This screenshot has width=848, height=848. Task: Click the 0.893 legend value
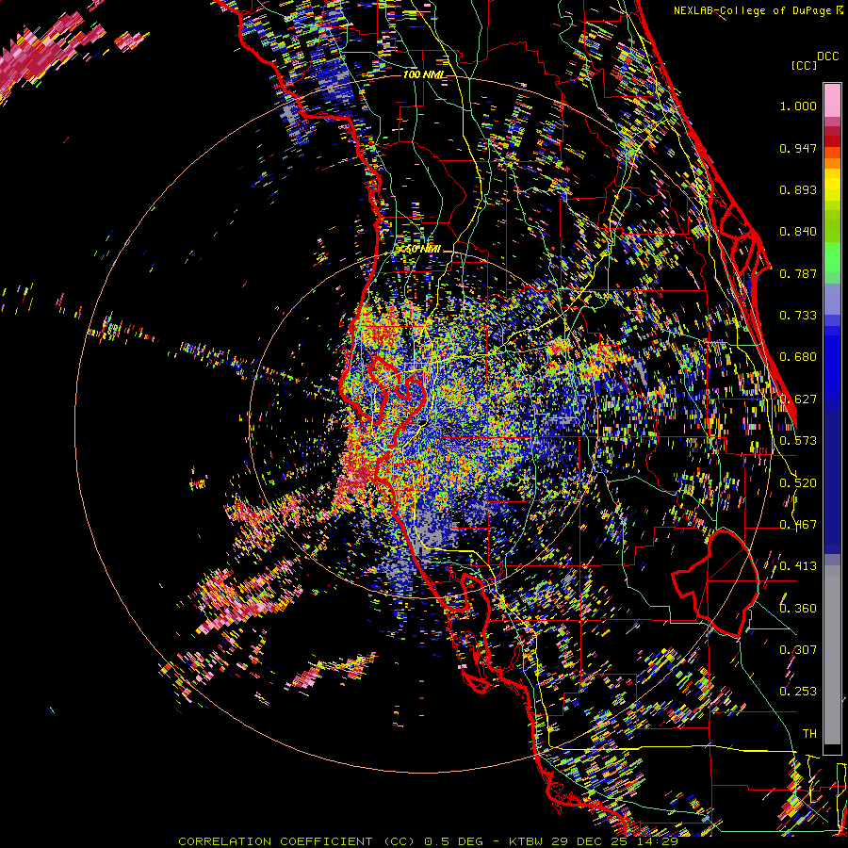(798, 189)
